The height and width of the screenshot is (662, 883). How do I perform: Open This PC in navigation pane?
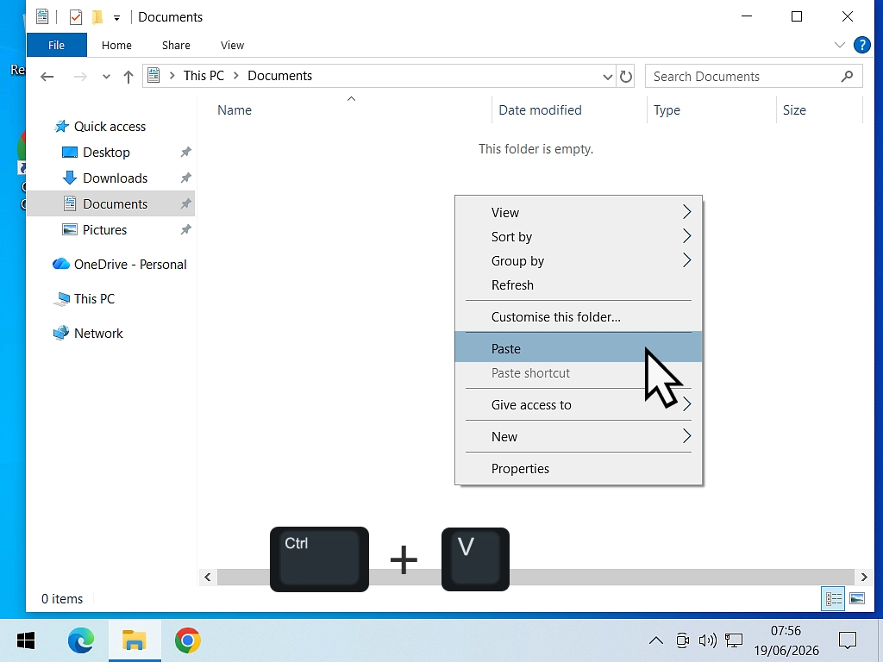point(94,299)
